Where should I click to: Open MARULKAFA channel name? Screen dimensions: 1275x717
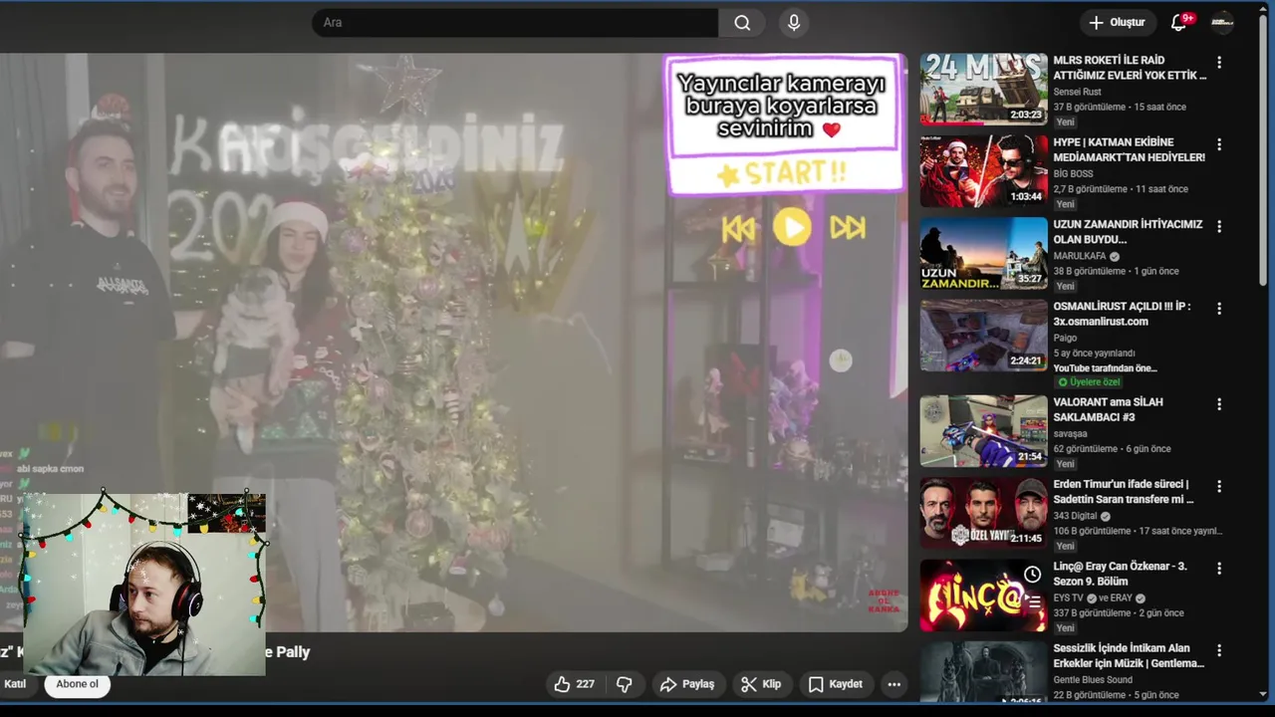tap(1080, 256)
